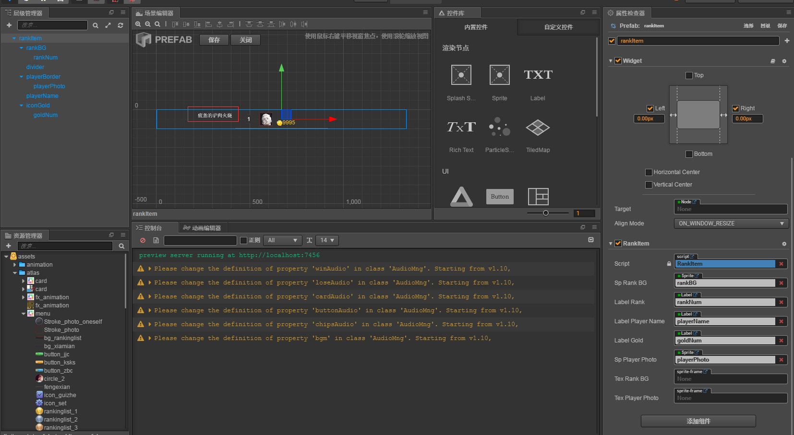The height and width of the screenshot is (435, 794).
Task: Open the 自定义控件 tab
Action: click(558, 27)
